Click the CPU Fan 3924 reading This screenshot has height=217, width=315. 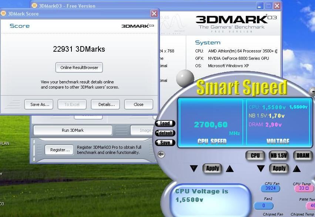pyautogui.click(x=270, y=188)
